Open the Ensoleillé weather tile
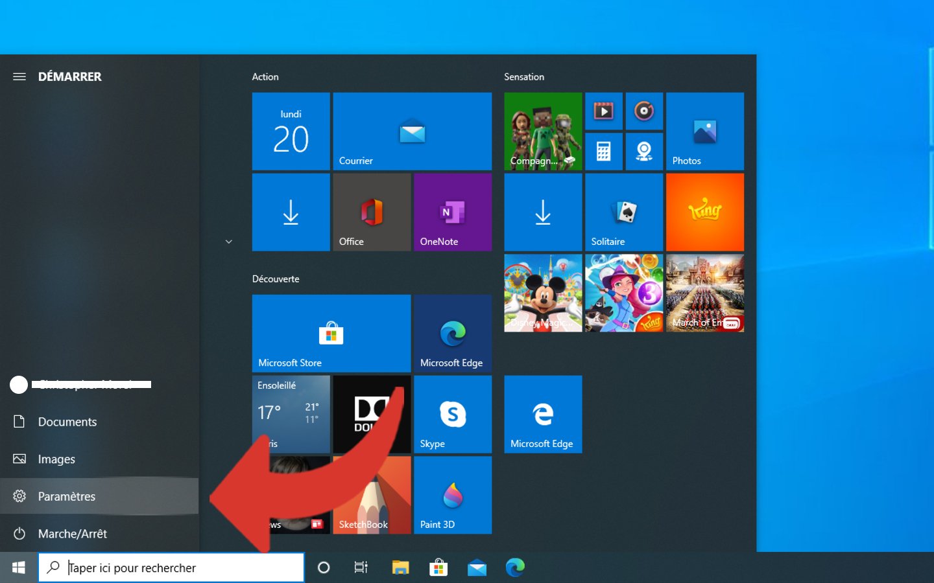This screenshot has height=583, width=934. click(x=291, y=415)
